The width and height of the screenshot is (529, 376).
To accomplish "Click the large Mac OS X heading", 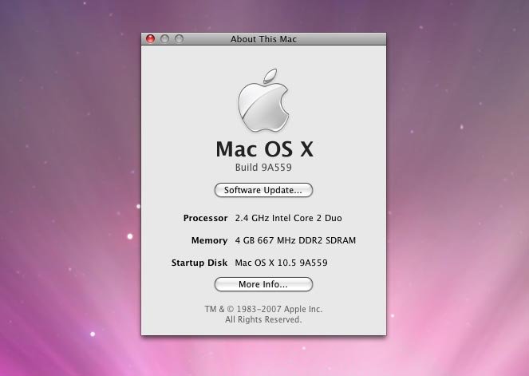I will 263,149.
